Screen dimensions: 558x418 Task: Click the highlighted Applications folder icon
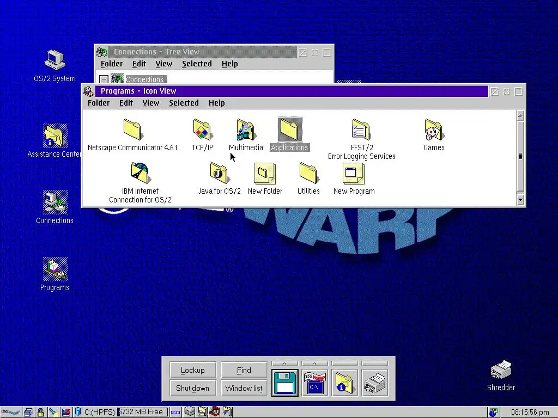(289, 130)
